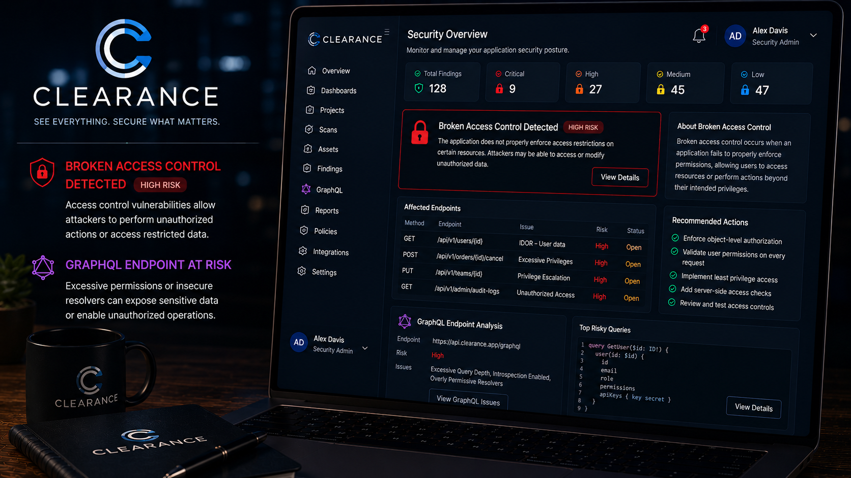Select the /api/v1/orders/{id}/cancel endpoint
Viewport: 851px width, 478px height.
469,257
